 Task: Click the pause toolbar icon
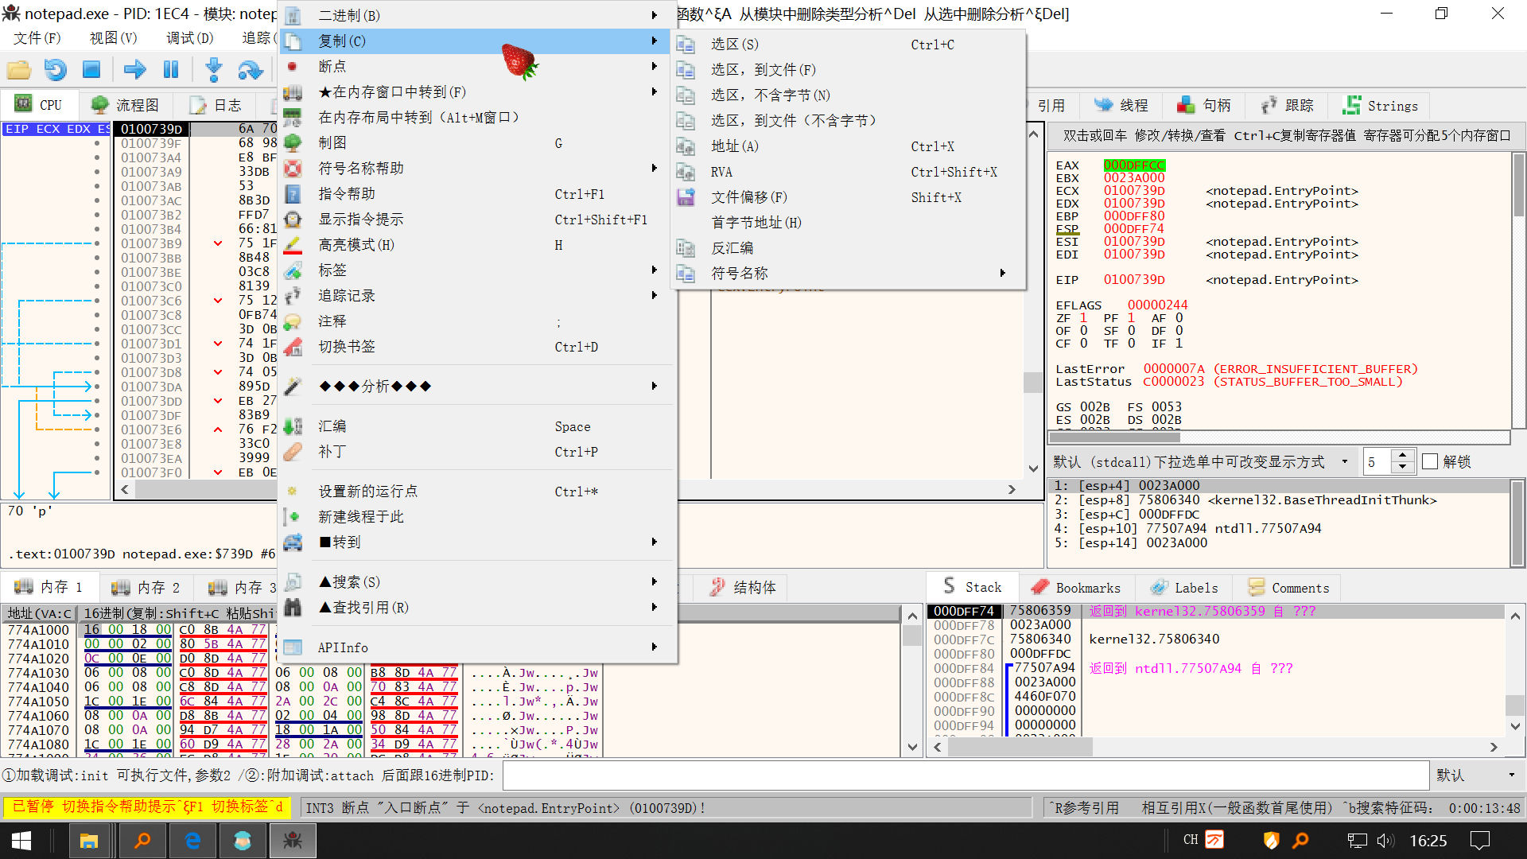click(170, 70)
